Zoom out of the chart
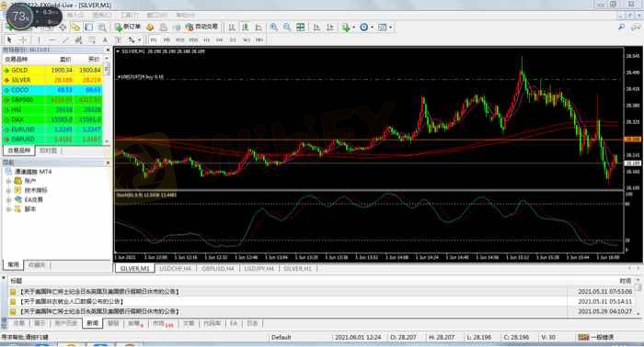This screenshot has width=644, height=347. [287, 27]
